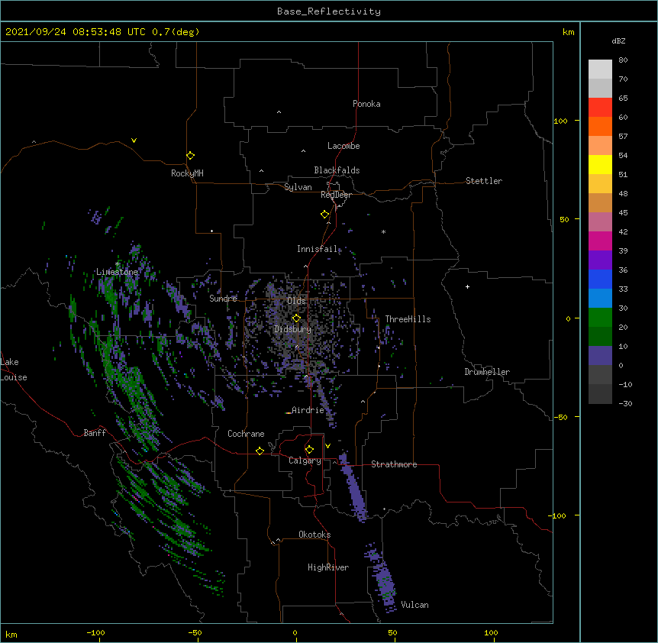Click the Cochrane label
658x643 pixels.
(246, 434)
